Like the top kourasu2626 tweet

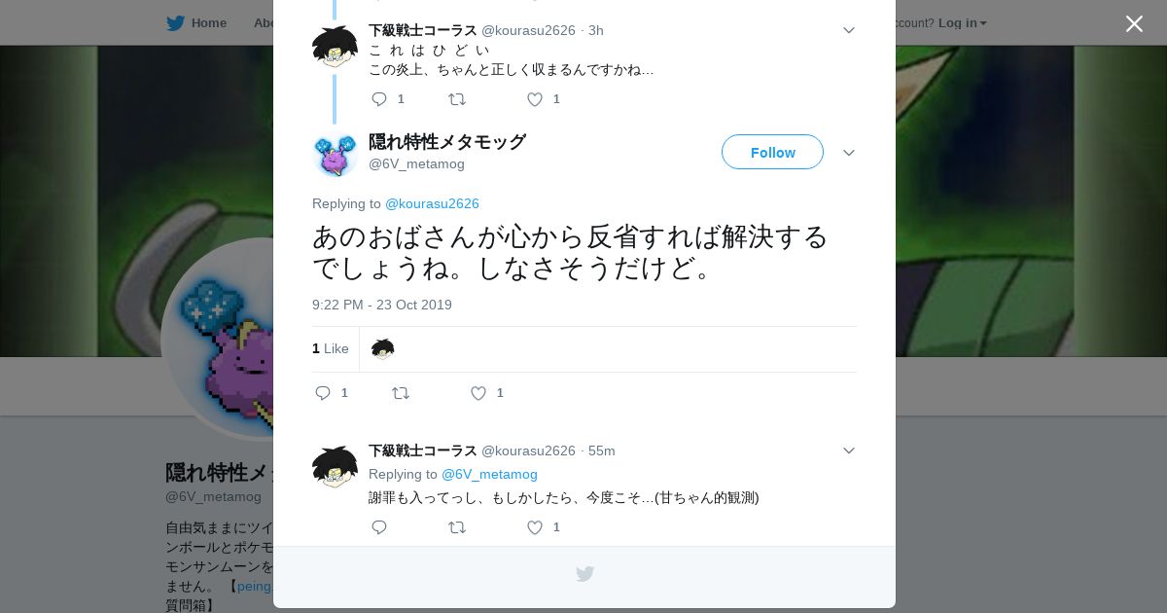point(535,99)
